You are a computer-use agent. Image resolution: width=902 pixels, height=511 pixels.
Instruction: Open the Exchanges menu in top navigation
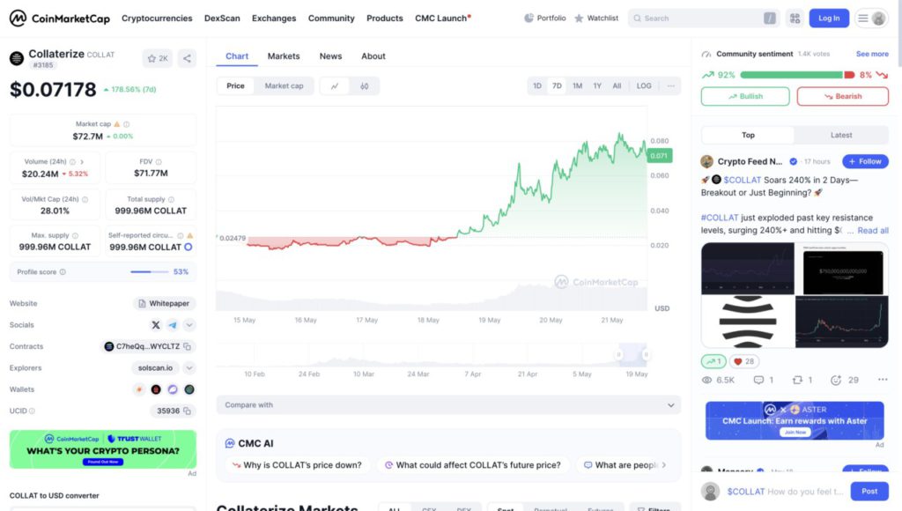point(273,18)
